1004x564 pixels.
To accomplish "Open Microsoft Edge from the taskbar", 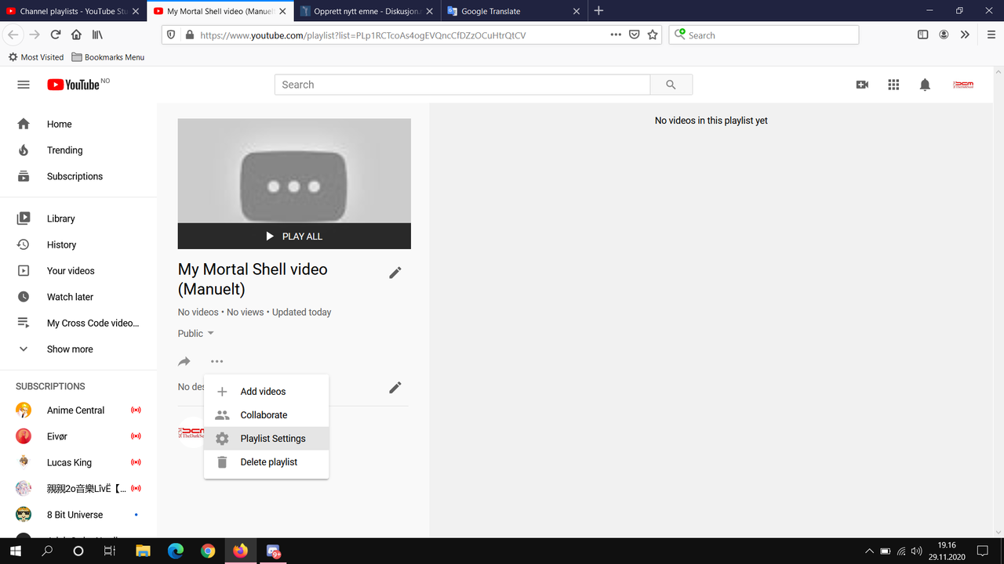I will pyautogui.click(x=175, y=551).
